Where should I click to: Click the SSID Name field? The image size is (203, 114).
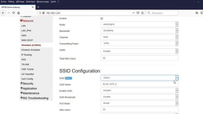[x=140, y=84]
